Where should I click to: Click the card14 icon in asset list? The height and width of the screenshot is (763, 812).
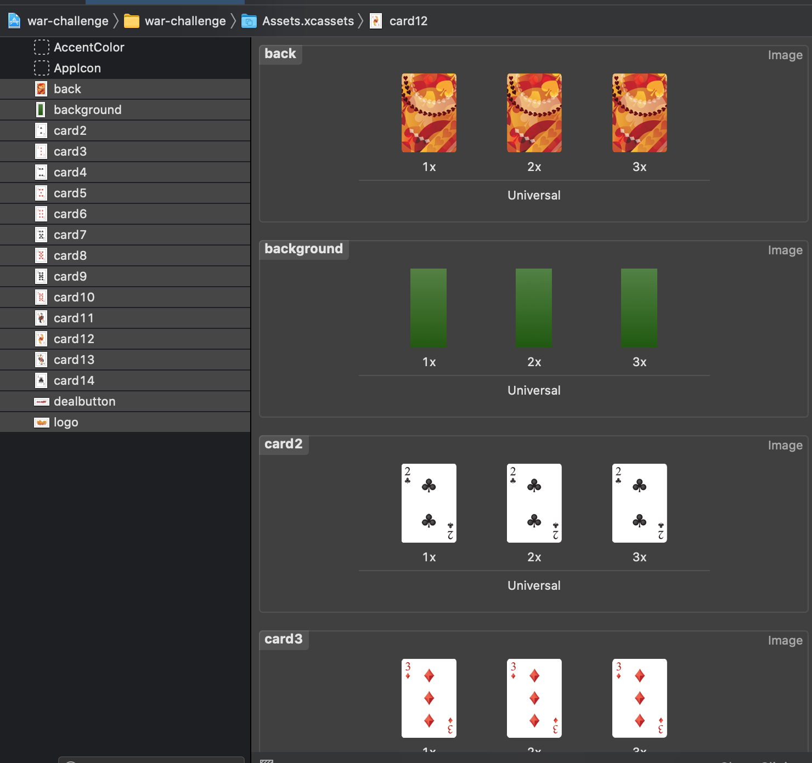click(x=41, y=380)
